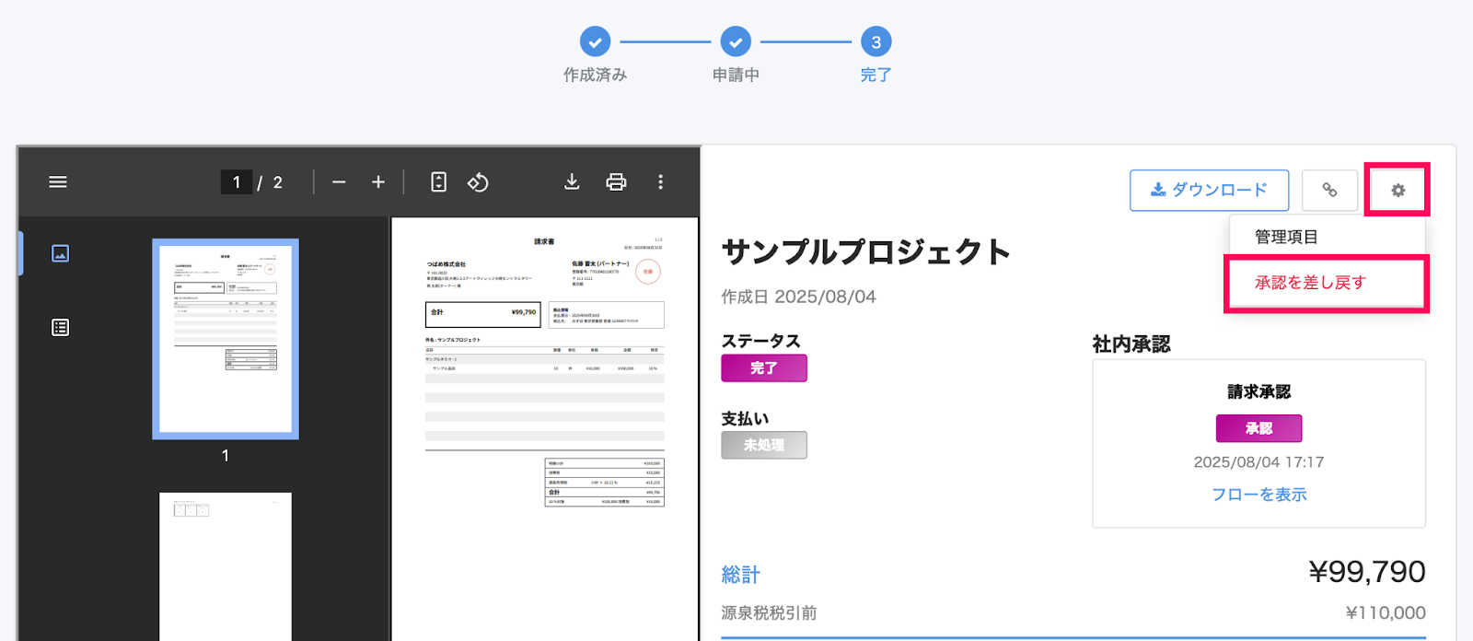Click the 作成済み step circle

coord(596,41)
